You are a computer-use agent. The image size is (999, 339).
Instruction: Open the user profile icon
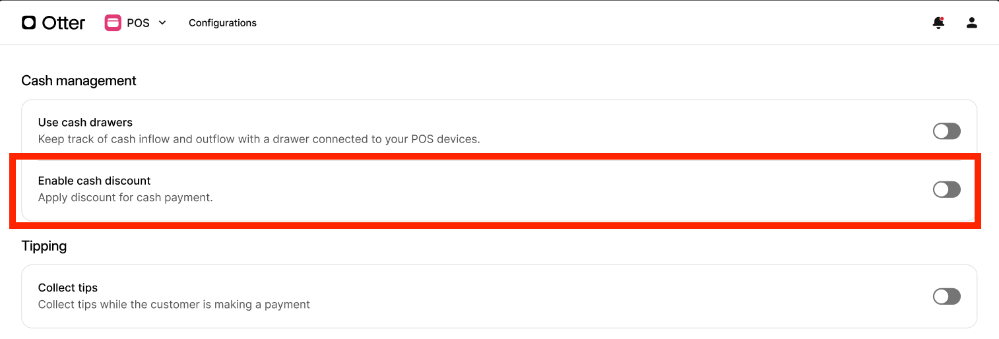(971, 23)
